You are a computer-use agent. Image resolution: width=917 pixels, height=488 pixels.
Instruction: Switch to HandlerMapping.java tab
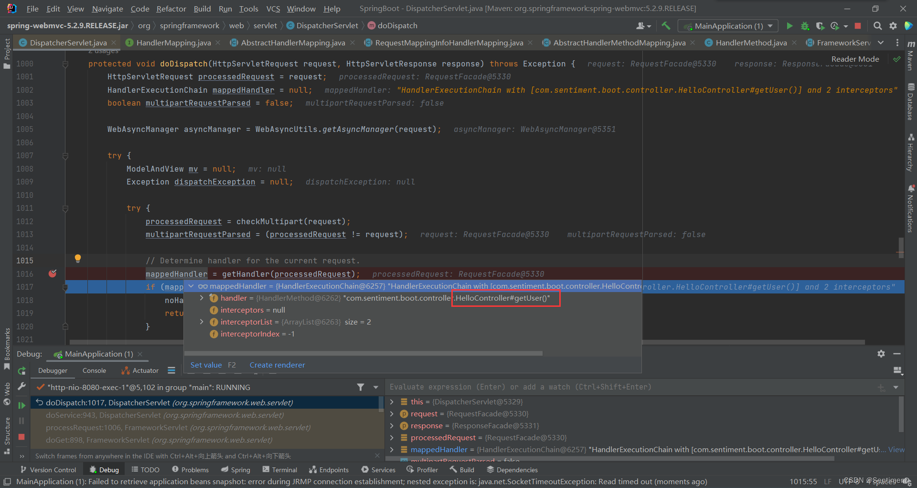click(x=173, y=43)
